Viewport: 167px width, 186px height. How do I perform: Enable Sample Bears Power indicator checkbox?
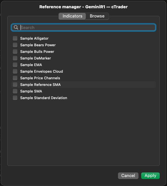tap(15, 45)
